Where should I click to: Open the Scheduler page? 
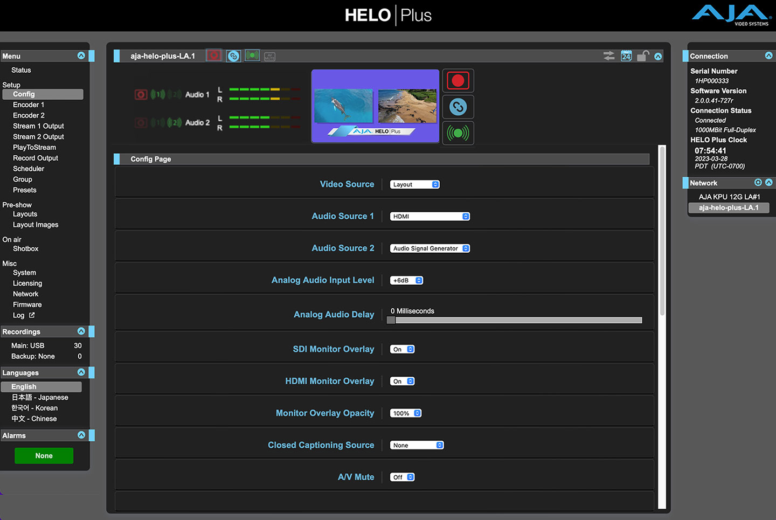point(29,169)
